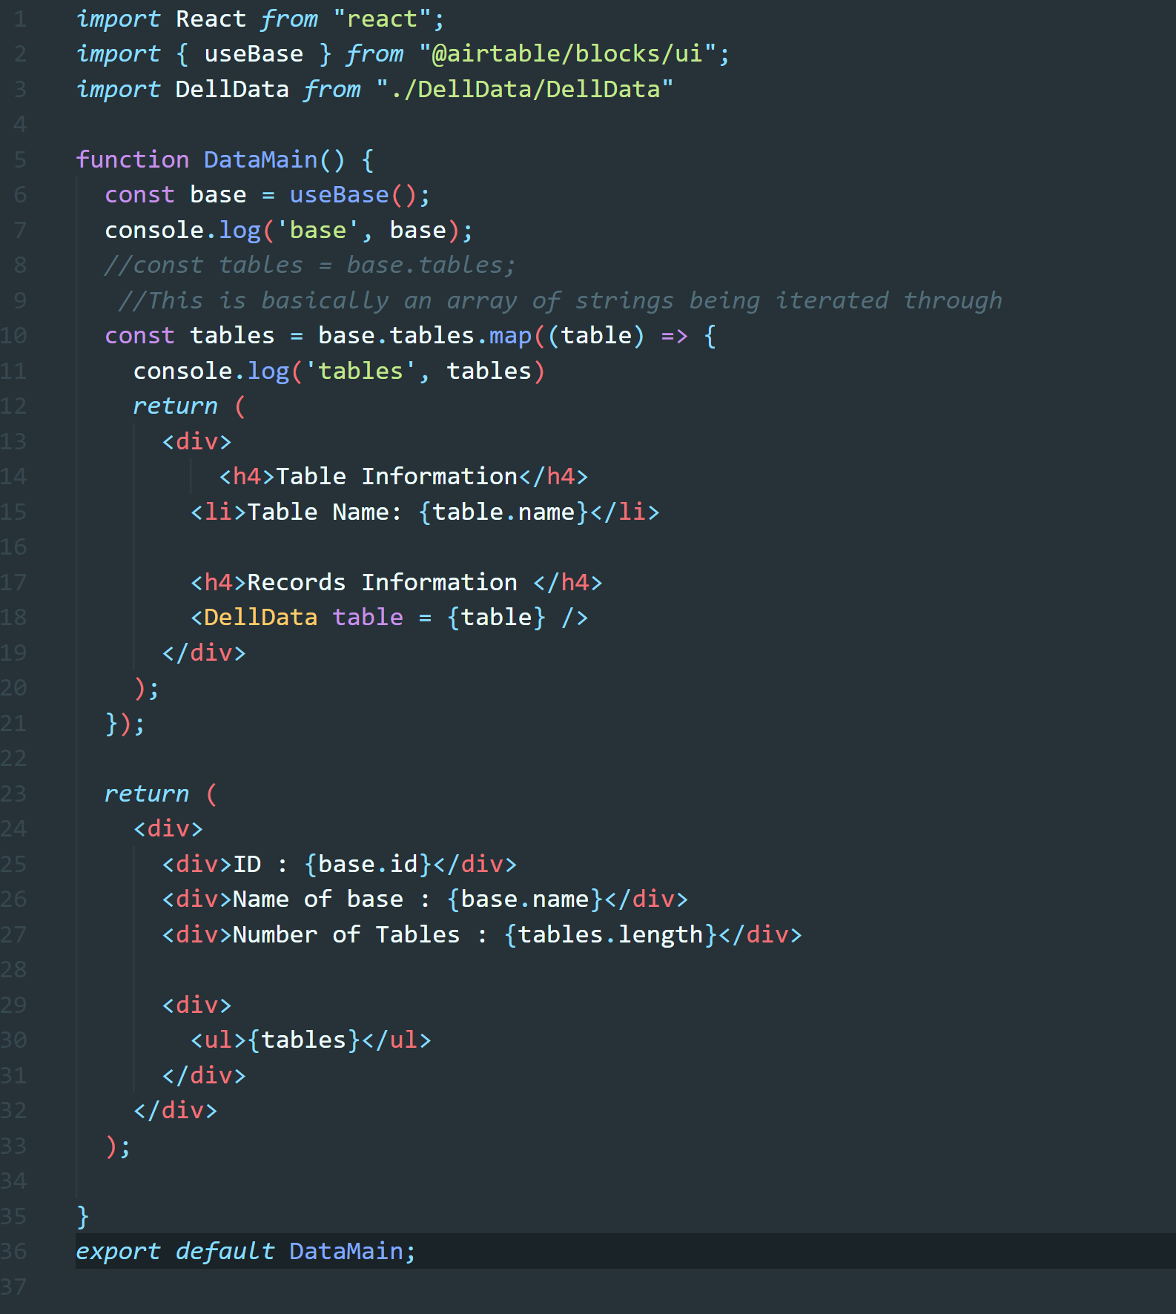Click the comment about array of strings
The width and height of the screenshot is (1176, 1314).
click(x=560, y=300)
